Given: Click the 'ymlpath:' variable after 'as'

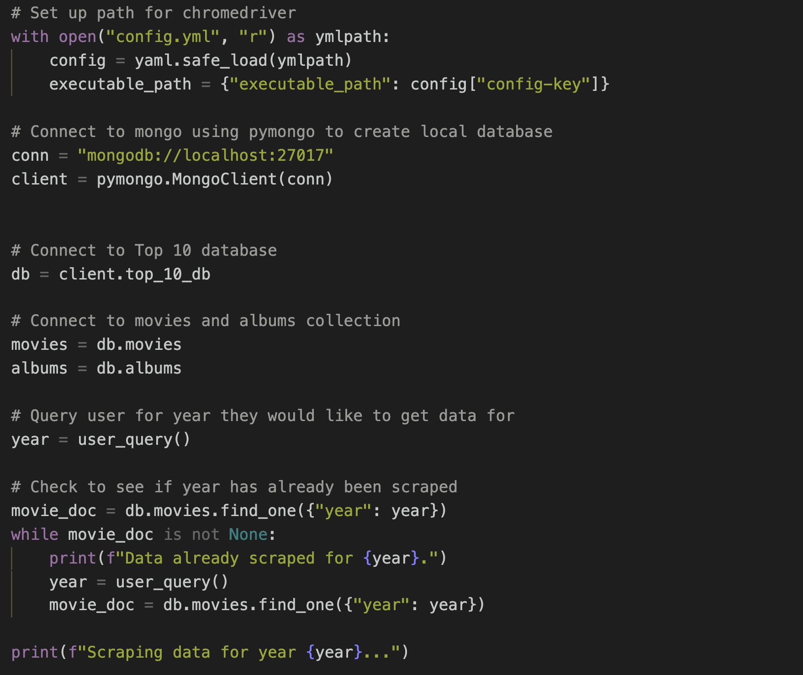Looking at the screenshot, I should 353,37.
